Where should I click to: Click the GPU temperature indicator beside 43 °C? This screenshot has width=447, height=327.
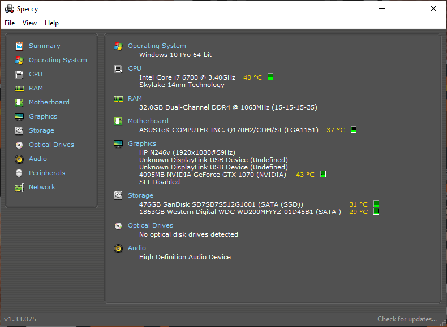tap(323, 174)
